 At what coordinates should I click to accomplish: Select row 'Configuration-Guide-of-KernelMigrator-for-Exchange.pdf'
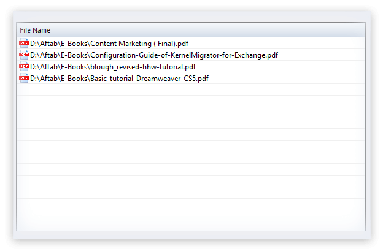[191, 55]
